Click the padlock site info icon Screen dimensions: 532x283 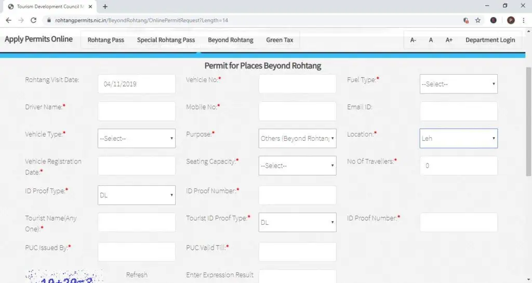(x=49, y=20)
